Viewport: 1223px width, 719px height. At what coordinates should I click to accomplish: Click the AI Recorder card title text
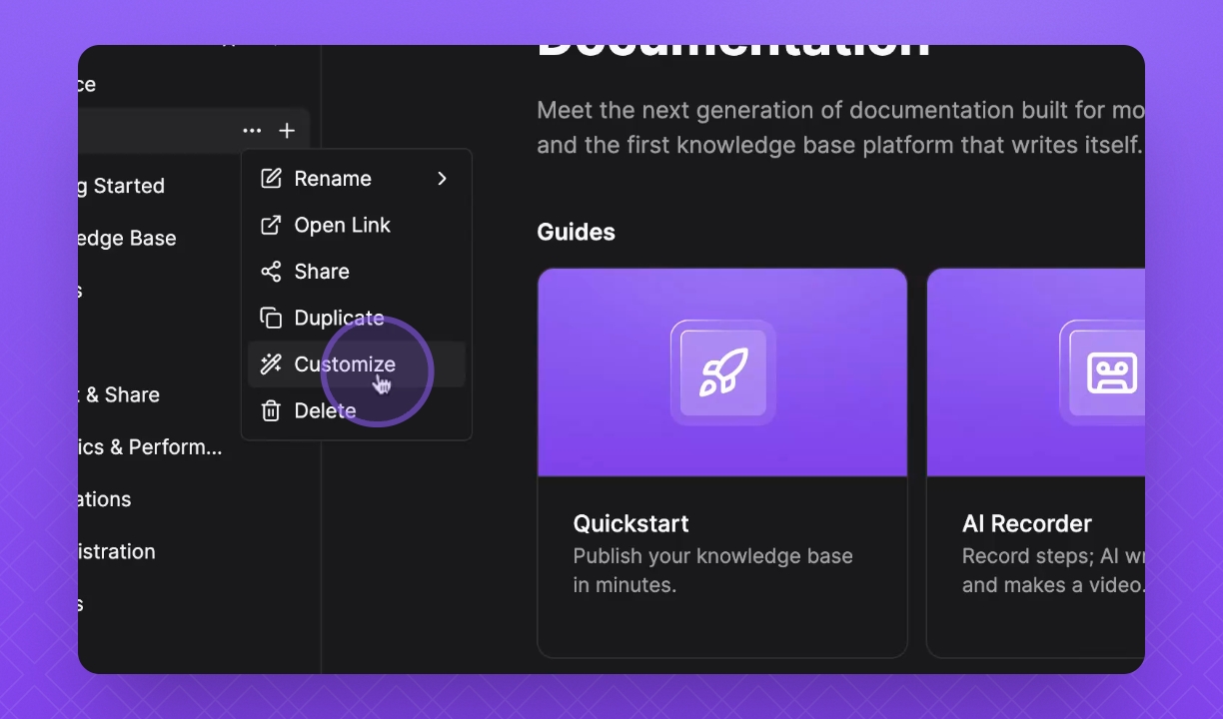point(1027,523)
